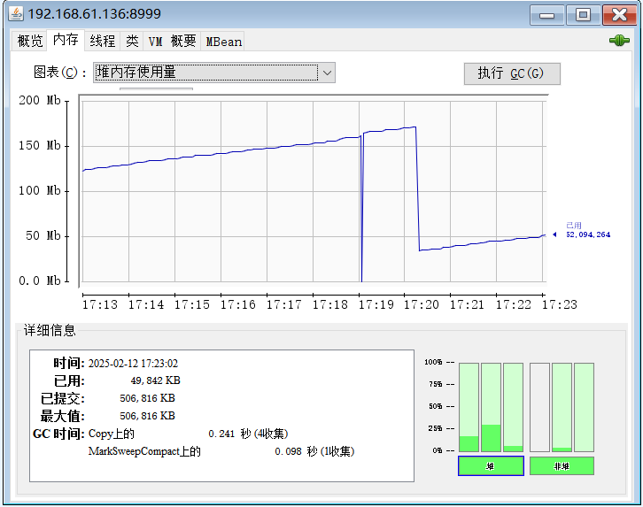Image resolution: width=643 pixels, height=507 pixels.
Task: Select the third heap memory pool bar
Action: click(x=513, y=407)
